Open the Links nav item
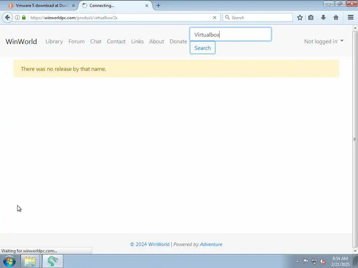 [137, 42]
